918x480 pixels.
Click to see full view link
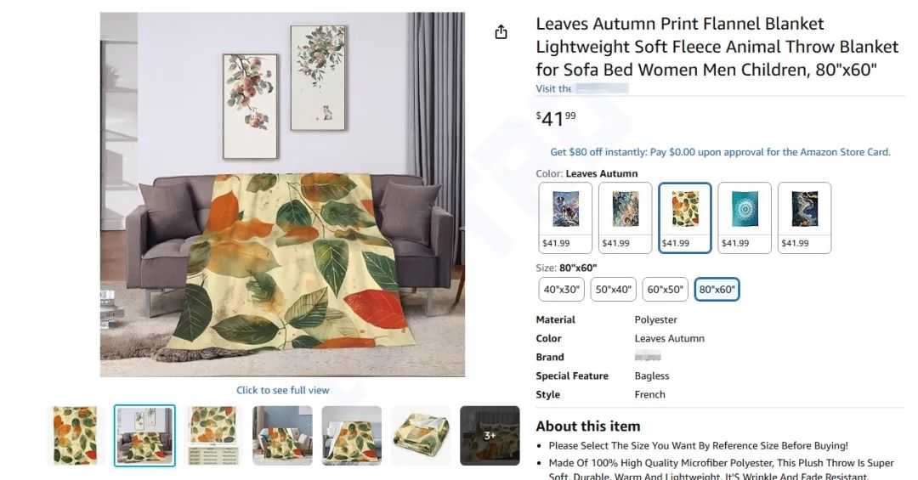point(283,390)
